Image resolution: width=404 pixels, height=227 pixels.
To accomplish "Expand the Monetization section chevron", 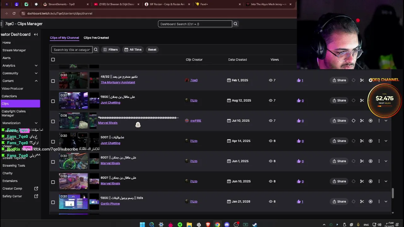I will pos(36,123).
